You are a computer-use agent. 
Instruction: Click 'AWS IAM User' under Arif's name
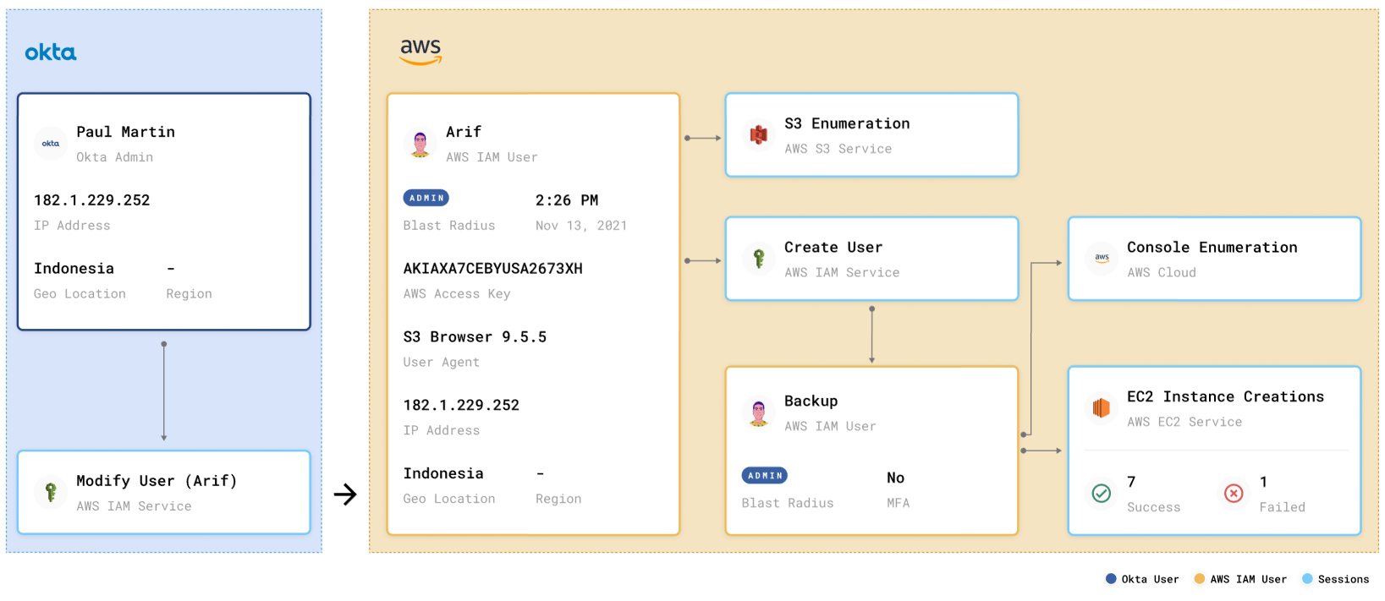[492, 157]
